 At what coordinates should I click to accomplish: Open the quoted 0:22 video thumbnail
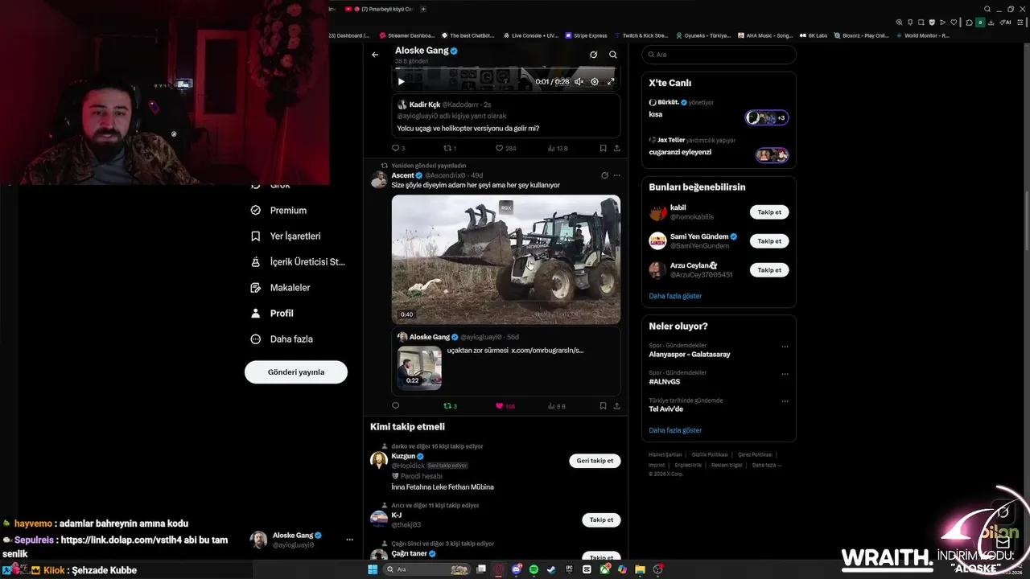[x=419, y=368]
